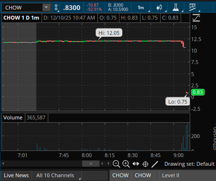216x181 pixels.
Task: Click the date D: 12/10/25 10:47 AM
Action: coord(69,18)
